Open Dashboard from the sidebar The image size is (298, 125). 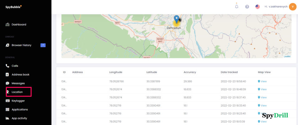pos(19,24)
